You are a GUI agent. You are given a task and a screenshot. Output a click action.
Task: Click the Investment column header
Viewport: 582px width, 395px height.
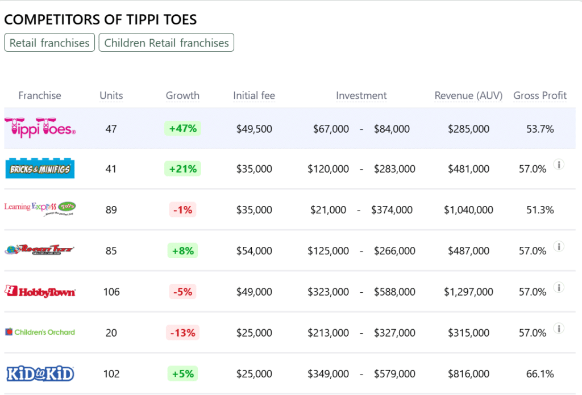point(361,95)
